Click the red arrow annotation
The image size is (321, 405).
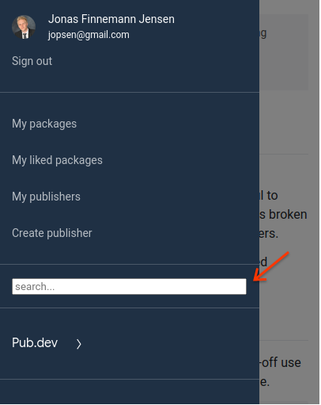pyautogui.click(x=271, y=266)
